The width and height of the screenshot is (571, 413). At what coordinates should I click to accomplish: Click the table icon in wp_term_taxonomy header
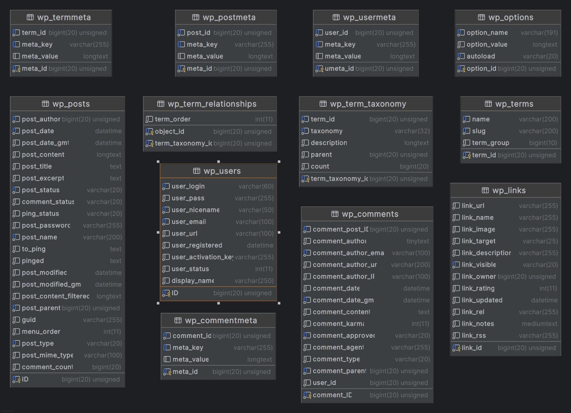point(323,104)
